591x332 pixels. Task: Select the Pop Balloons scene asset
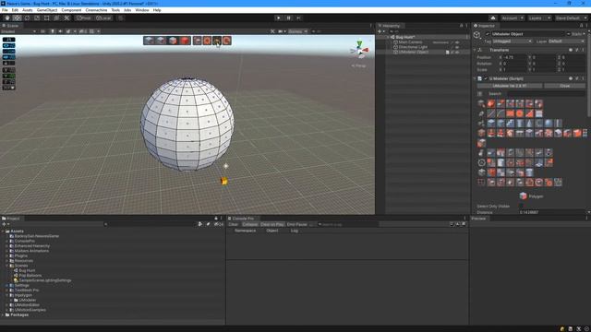30,276
